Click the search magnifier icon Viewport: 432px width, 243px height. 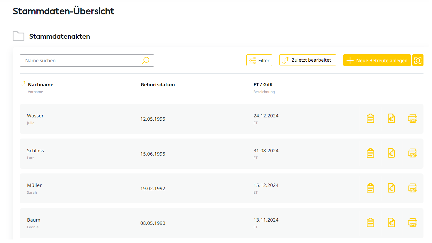click(x=146, y=60)
